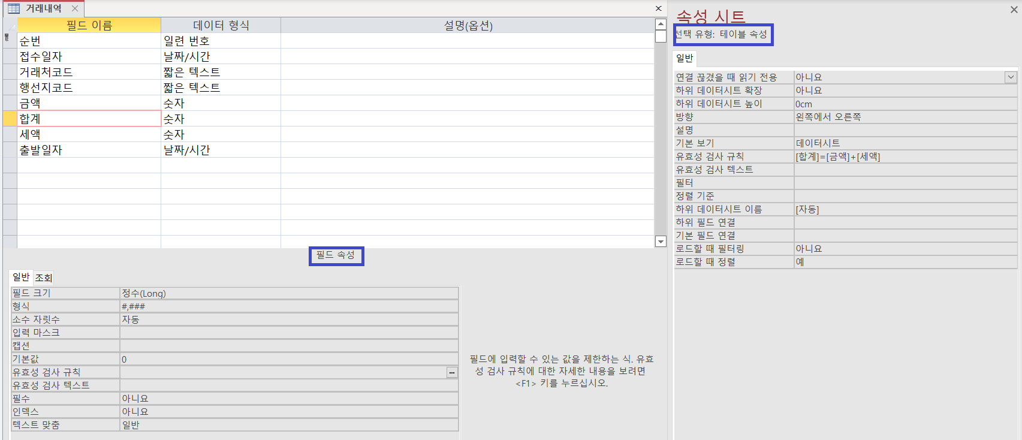Close the 속성 시트 pane

(x=1014, y=10)
